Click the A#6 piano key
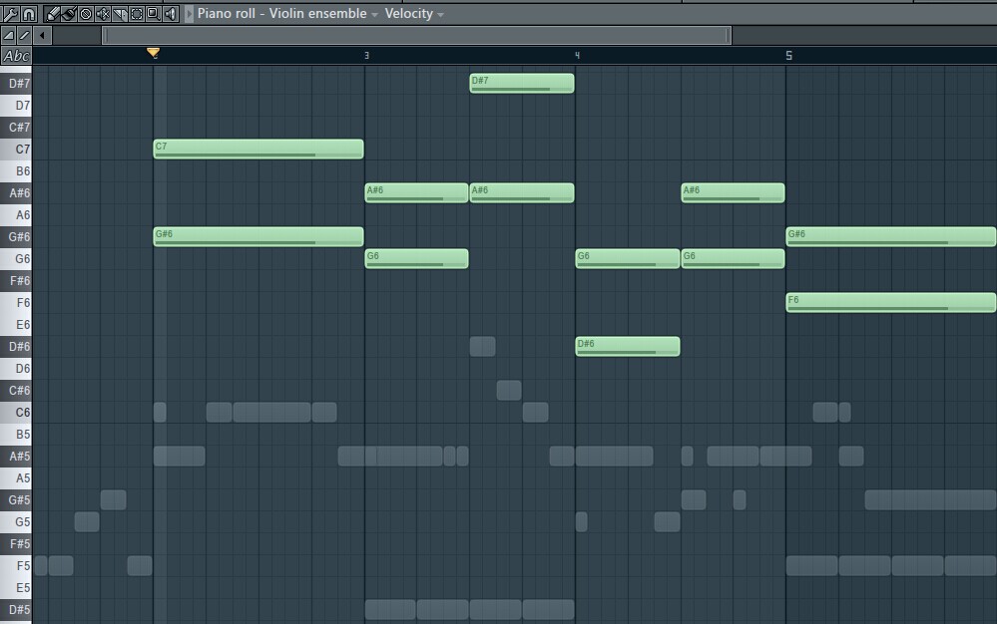This screenshot has height=624, width=997. pyautogui.click(x=16, y=193)
